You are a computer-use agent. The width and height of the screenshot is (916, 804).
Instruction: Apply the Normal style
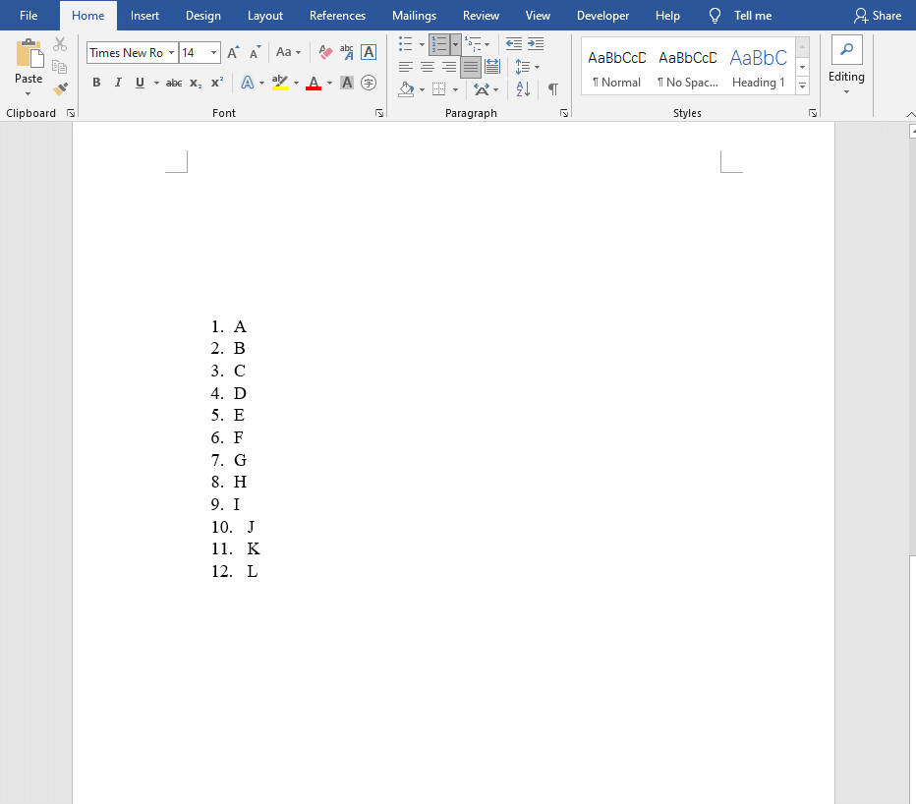[x=616, y=67]
